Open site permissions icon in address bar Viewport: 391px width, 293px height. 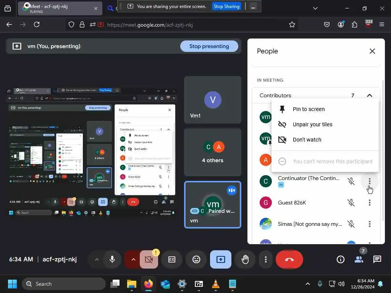click(92, 24)
